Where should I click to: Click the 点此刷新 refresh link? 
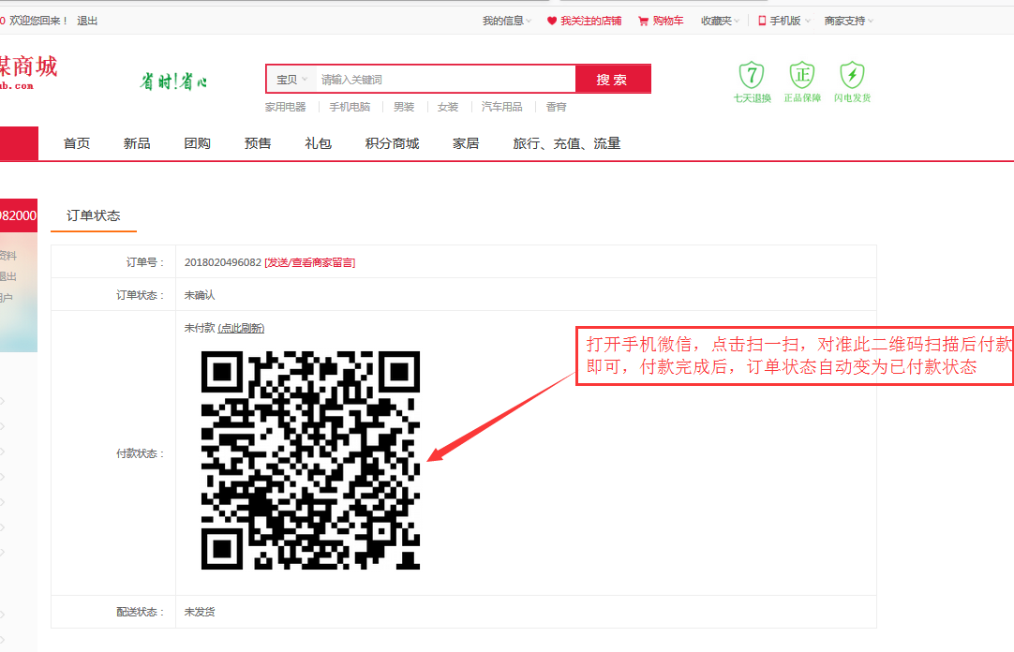241,328
